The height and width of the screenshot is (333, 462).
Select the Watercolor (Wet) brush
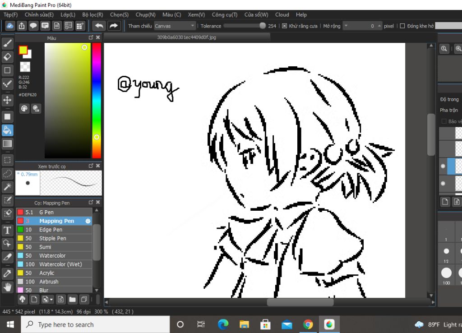[55, 264]
